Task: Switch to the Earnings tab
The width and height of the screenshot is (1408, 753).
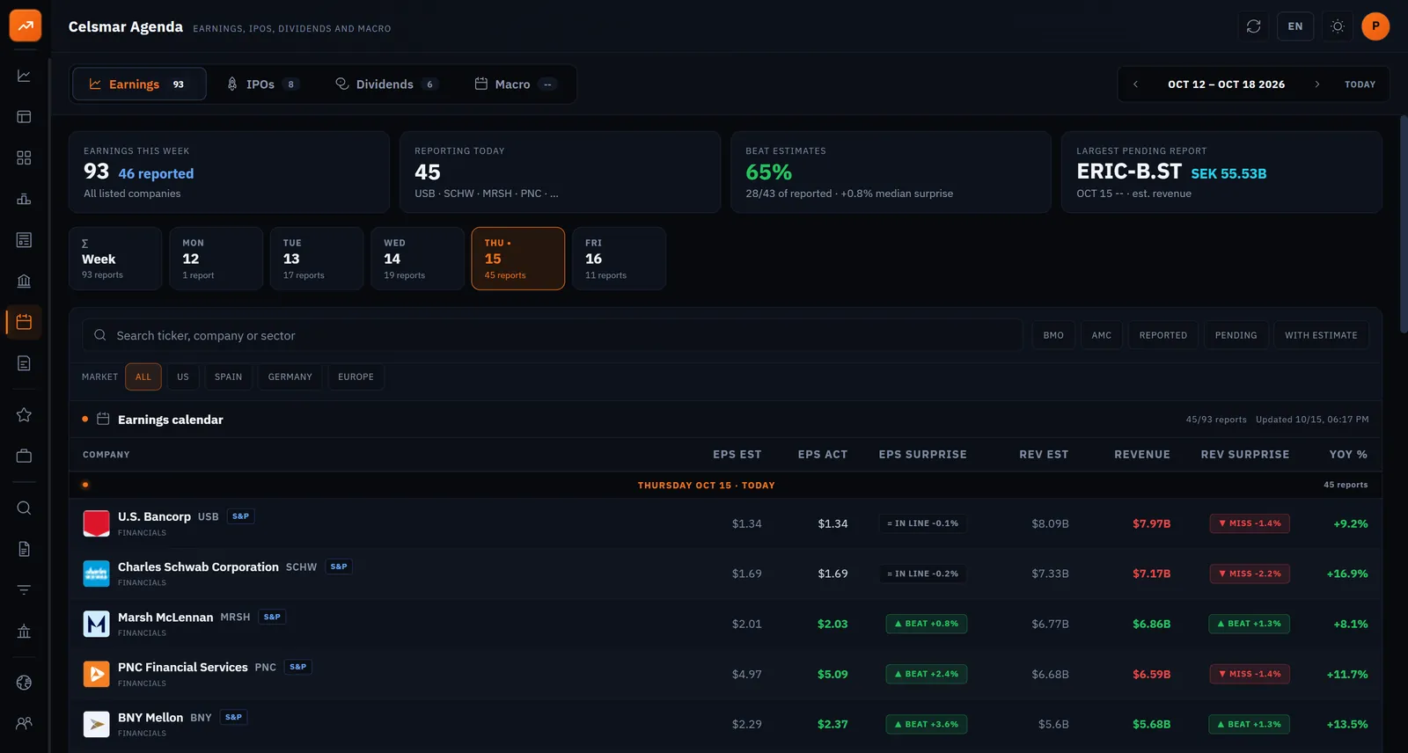Action: 139,84
